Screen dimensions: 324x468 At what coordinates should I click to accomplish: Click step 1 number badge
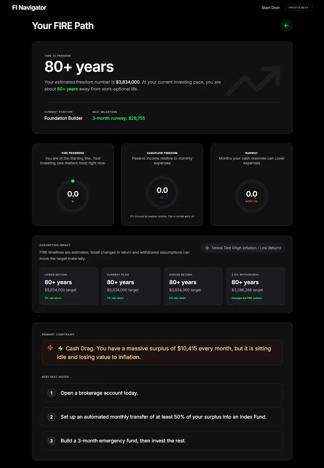[x=51, y=393]
